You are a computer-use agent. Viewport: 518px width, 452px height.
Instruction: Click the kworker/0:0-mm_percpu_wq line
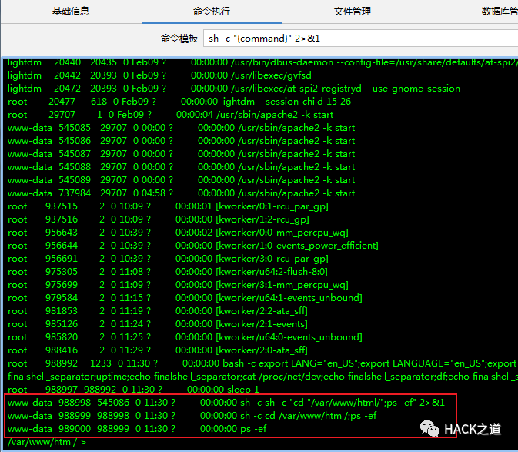(178, 233)
